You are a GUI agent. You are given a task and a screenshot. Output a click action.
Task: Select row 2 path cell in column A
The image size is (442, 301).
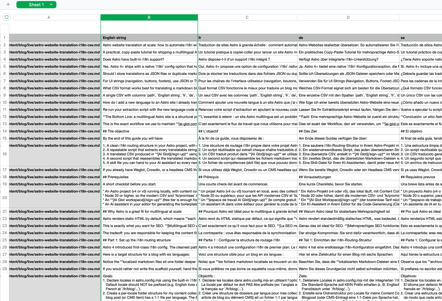click(55, 45)
